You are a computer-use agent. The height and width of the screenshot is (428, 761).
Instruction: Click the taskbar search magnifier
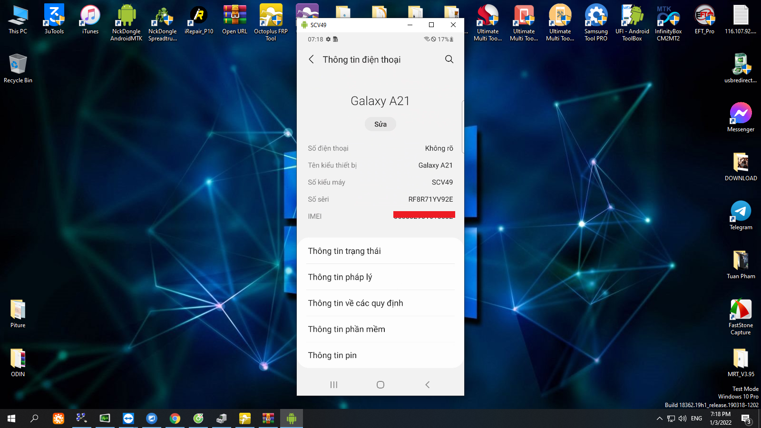pyautogui.click(x=34, y=418)
